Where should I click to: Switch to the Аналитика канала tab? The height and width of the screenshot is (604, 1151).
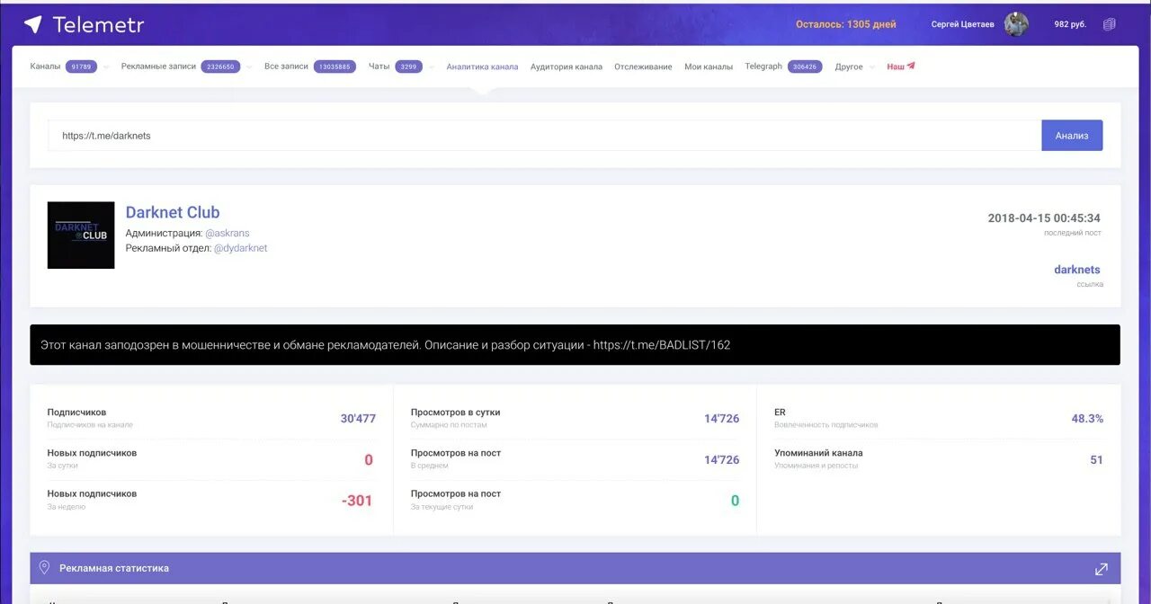pos(482,67)
